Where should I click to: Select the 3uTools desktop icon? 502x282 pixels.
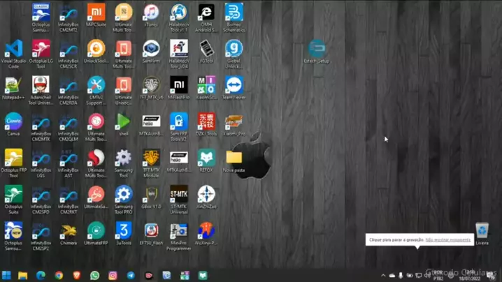coord(124,231)
